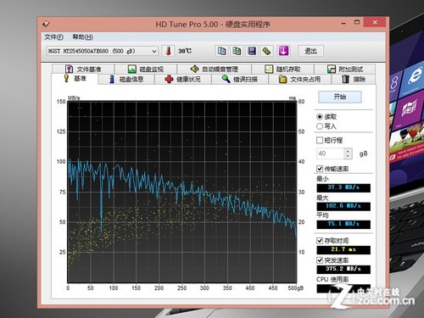This screenshot has width=424, height=318.
Task: Click the 38°C temperature reading
Action: click(x=185, y=51)
